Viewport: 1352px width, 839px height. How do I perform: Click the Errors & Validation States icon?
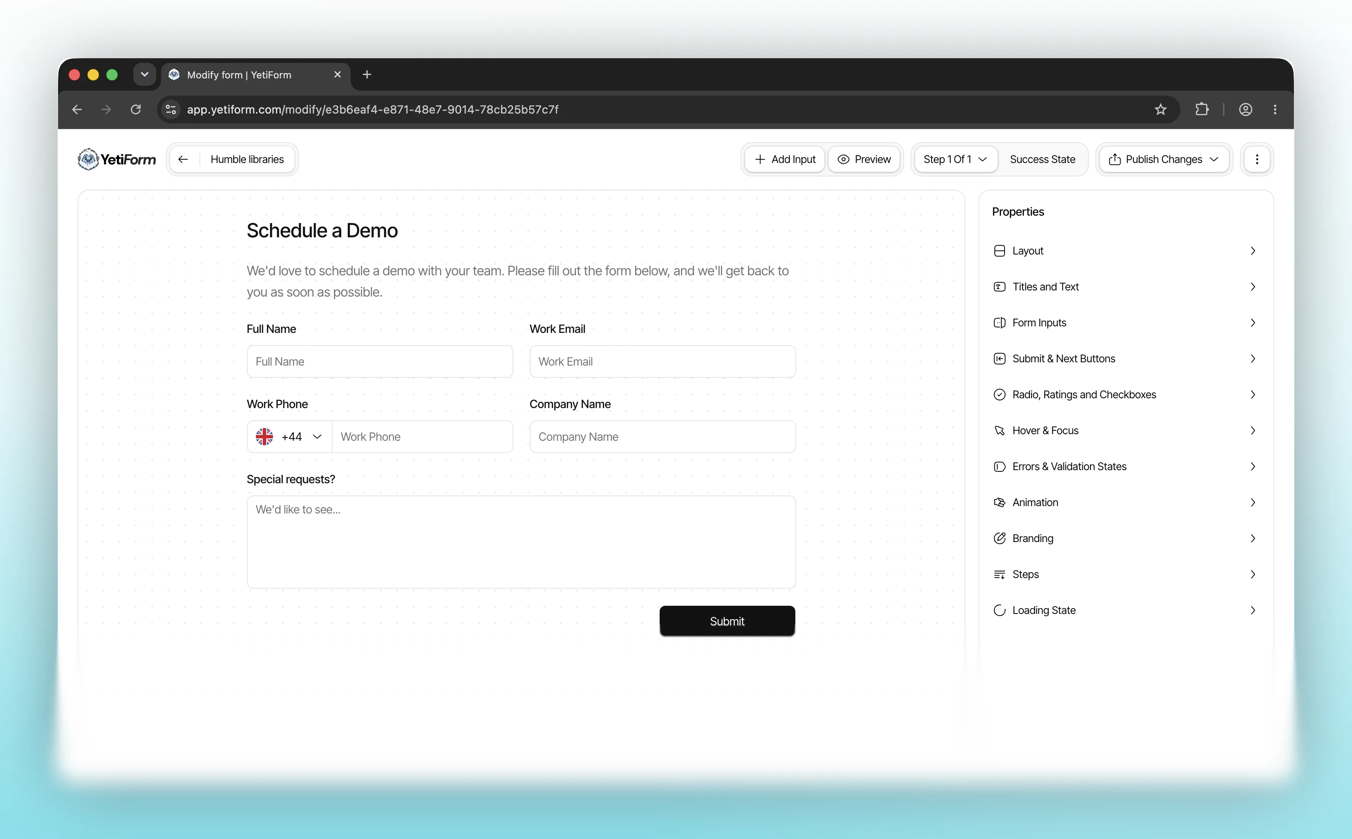tap(999, 466)
